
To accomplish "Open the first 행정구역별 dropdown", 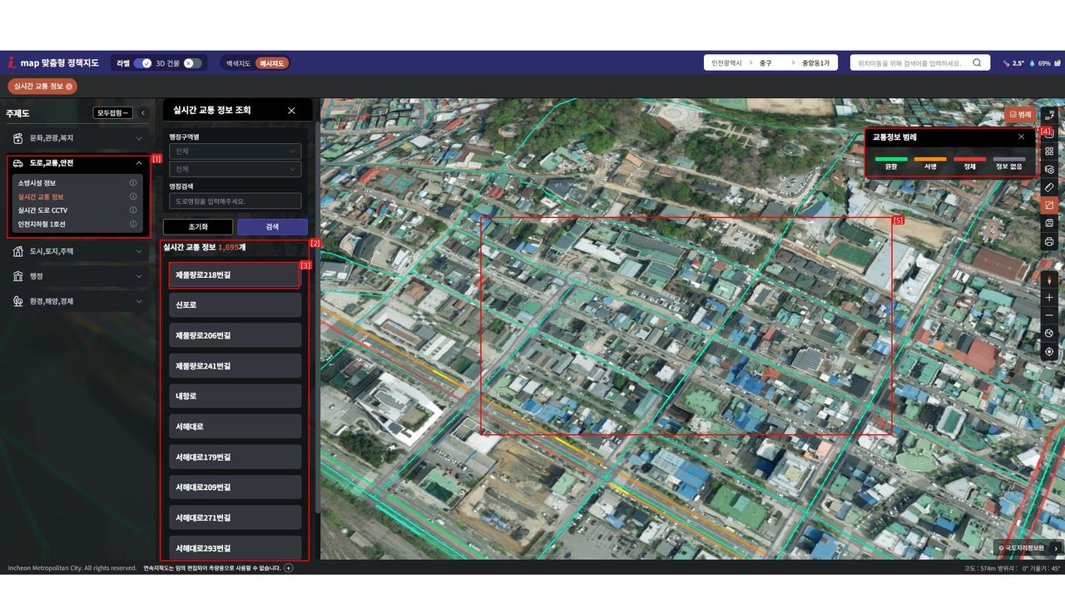I will pyautogui.click(x=235, y=151).
